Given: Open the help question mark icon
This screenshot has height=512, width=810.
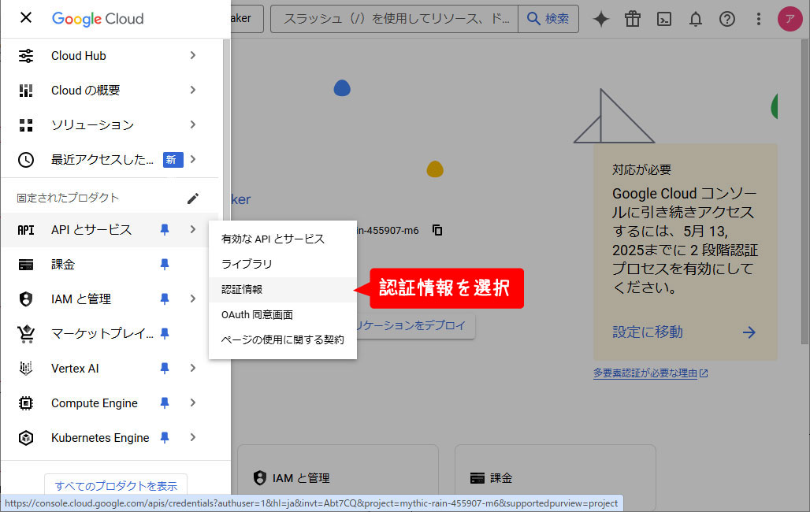Looking at the screenshot, I should pyautogui.click(x=726, y=19).
